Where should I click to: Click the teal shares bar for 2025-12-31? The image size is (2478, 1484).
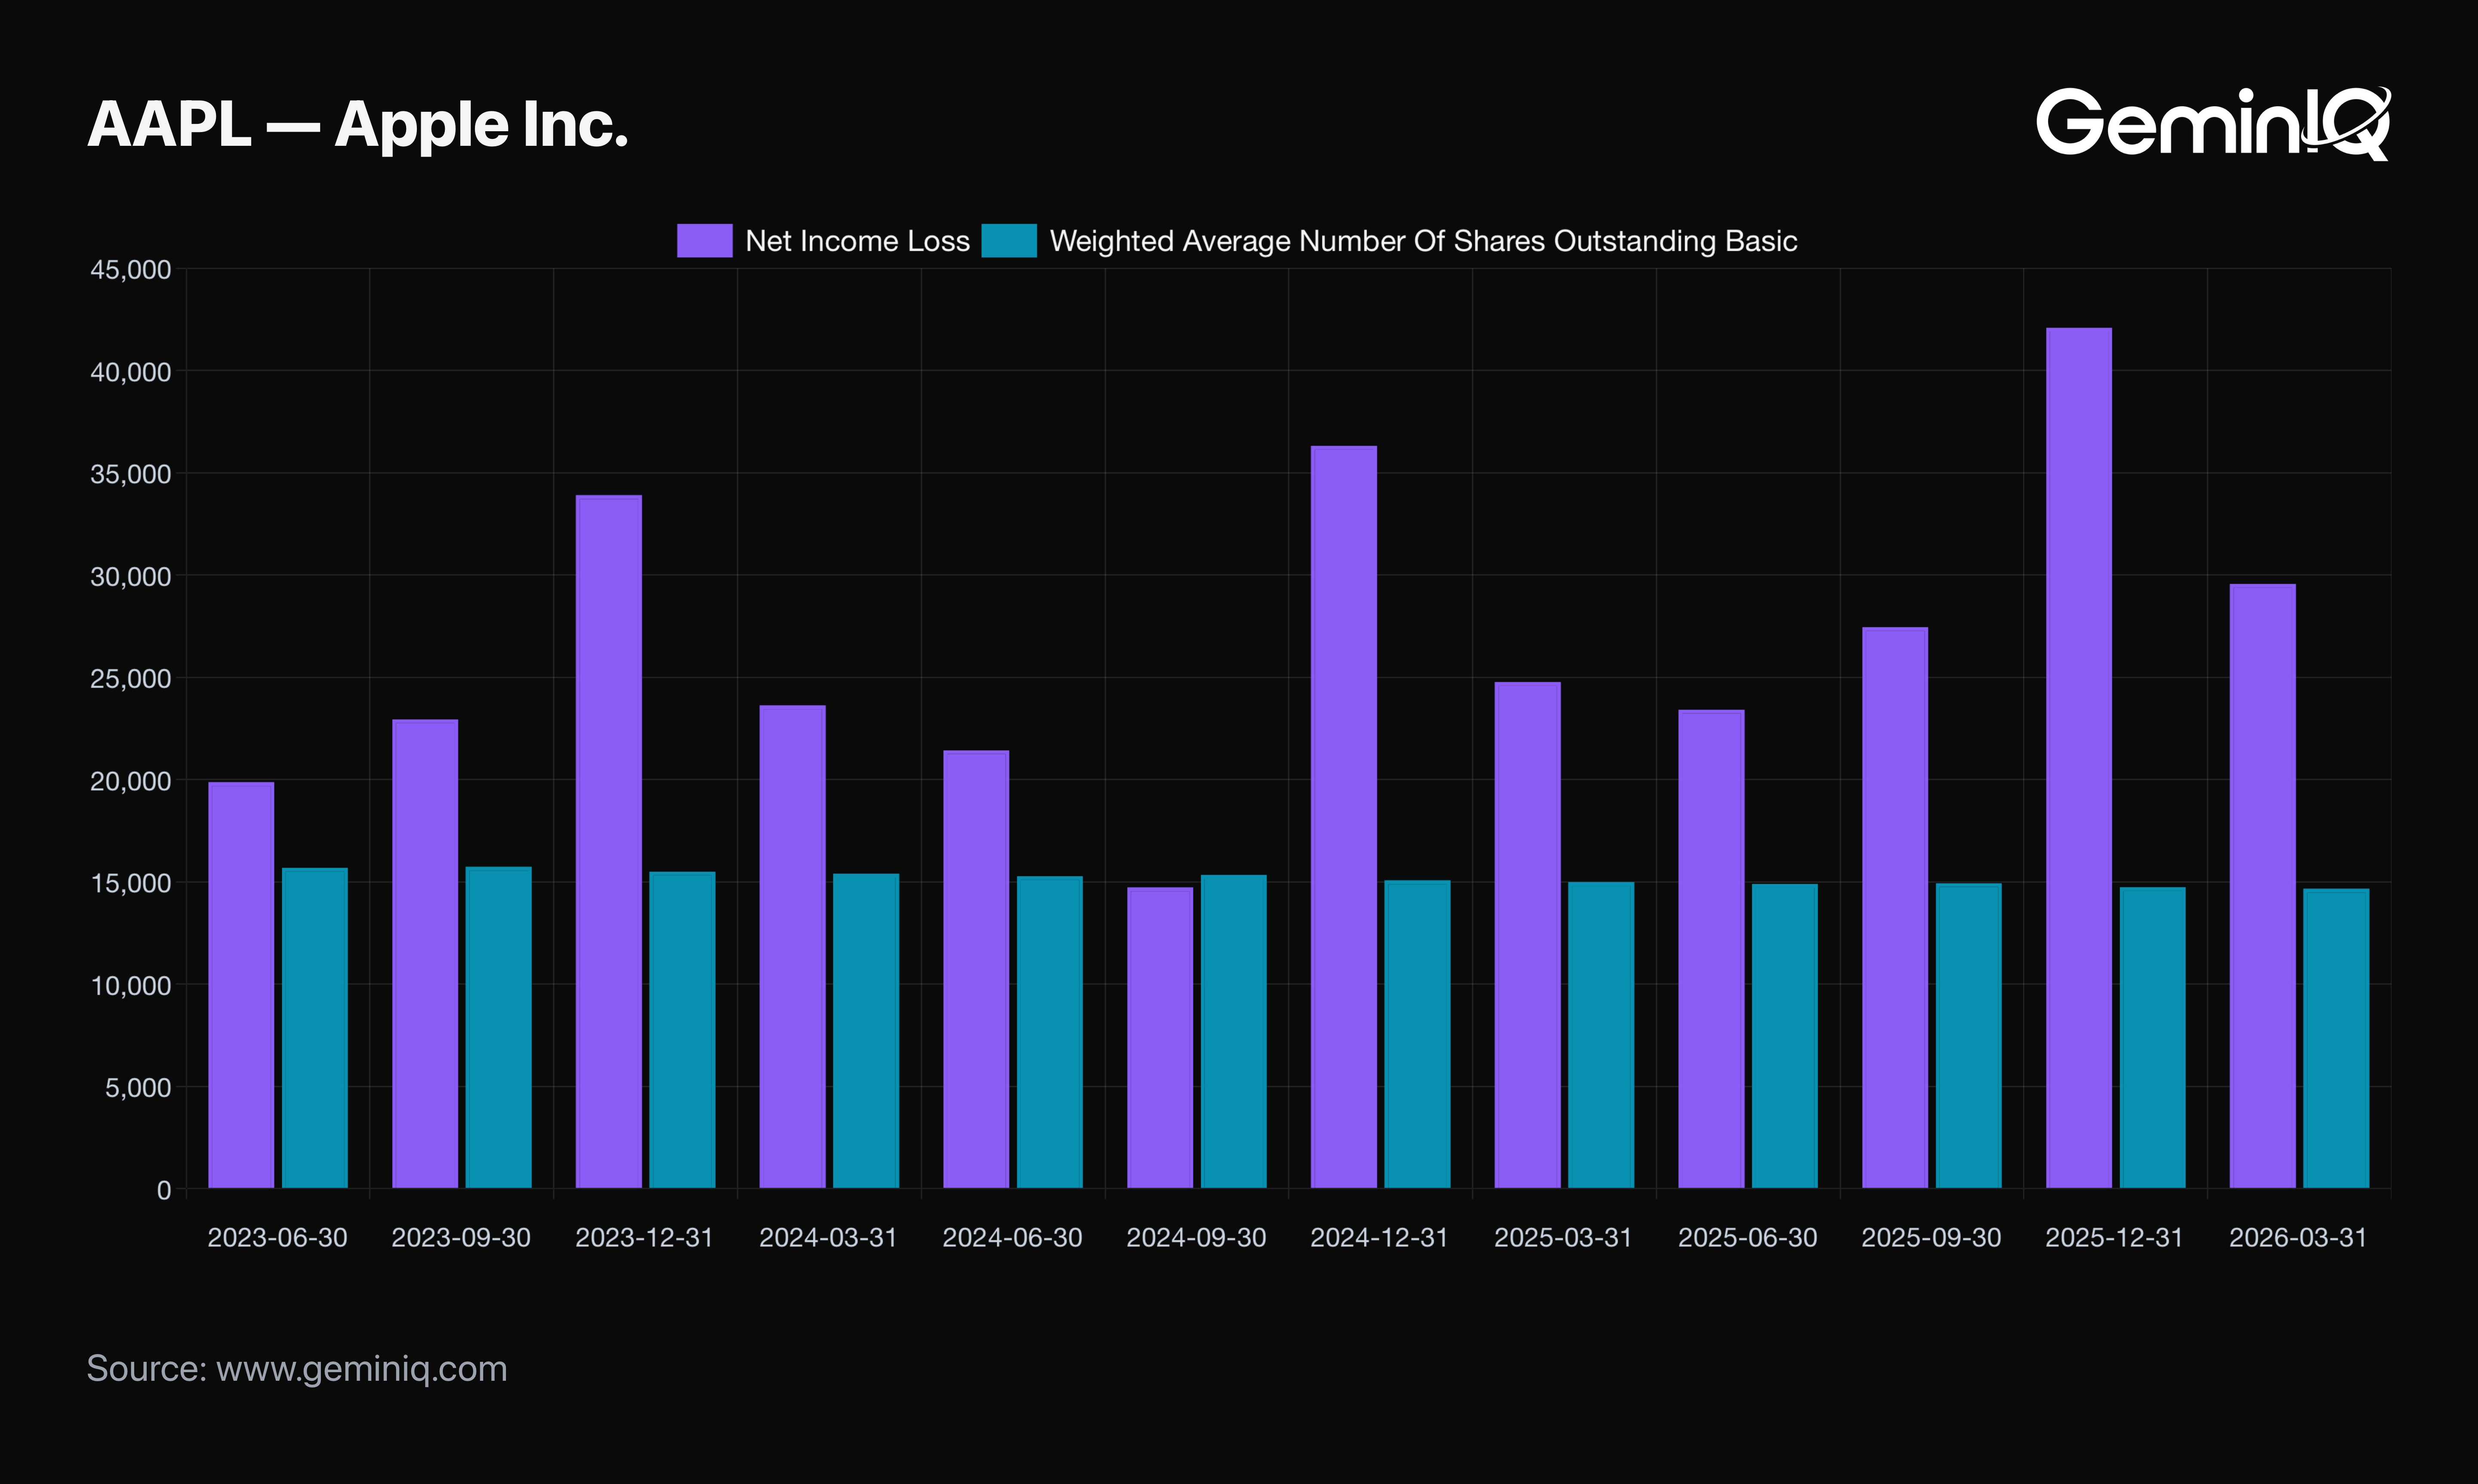tap(2153, 1038)
